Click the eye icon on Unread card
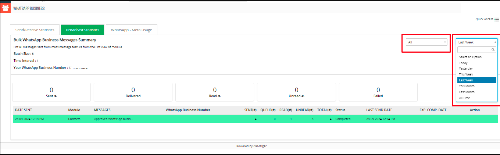Viewport: 500px width, 155px height. 303,96
